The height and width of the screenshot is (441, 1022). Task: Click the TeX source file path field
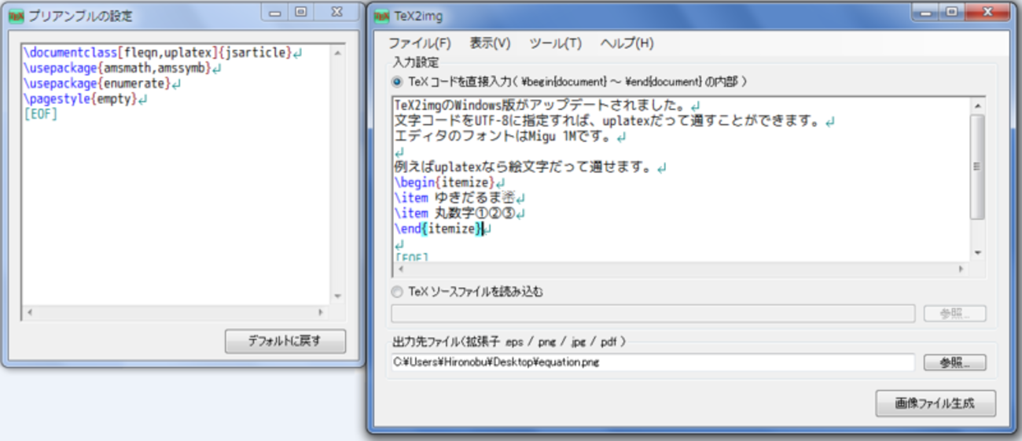pyautogui.click(x=653, y=314)
